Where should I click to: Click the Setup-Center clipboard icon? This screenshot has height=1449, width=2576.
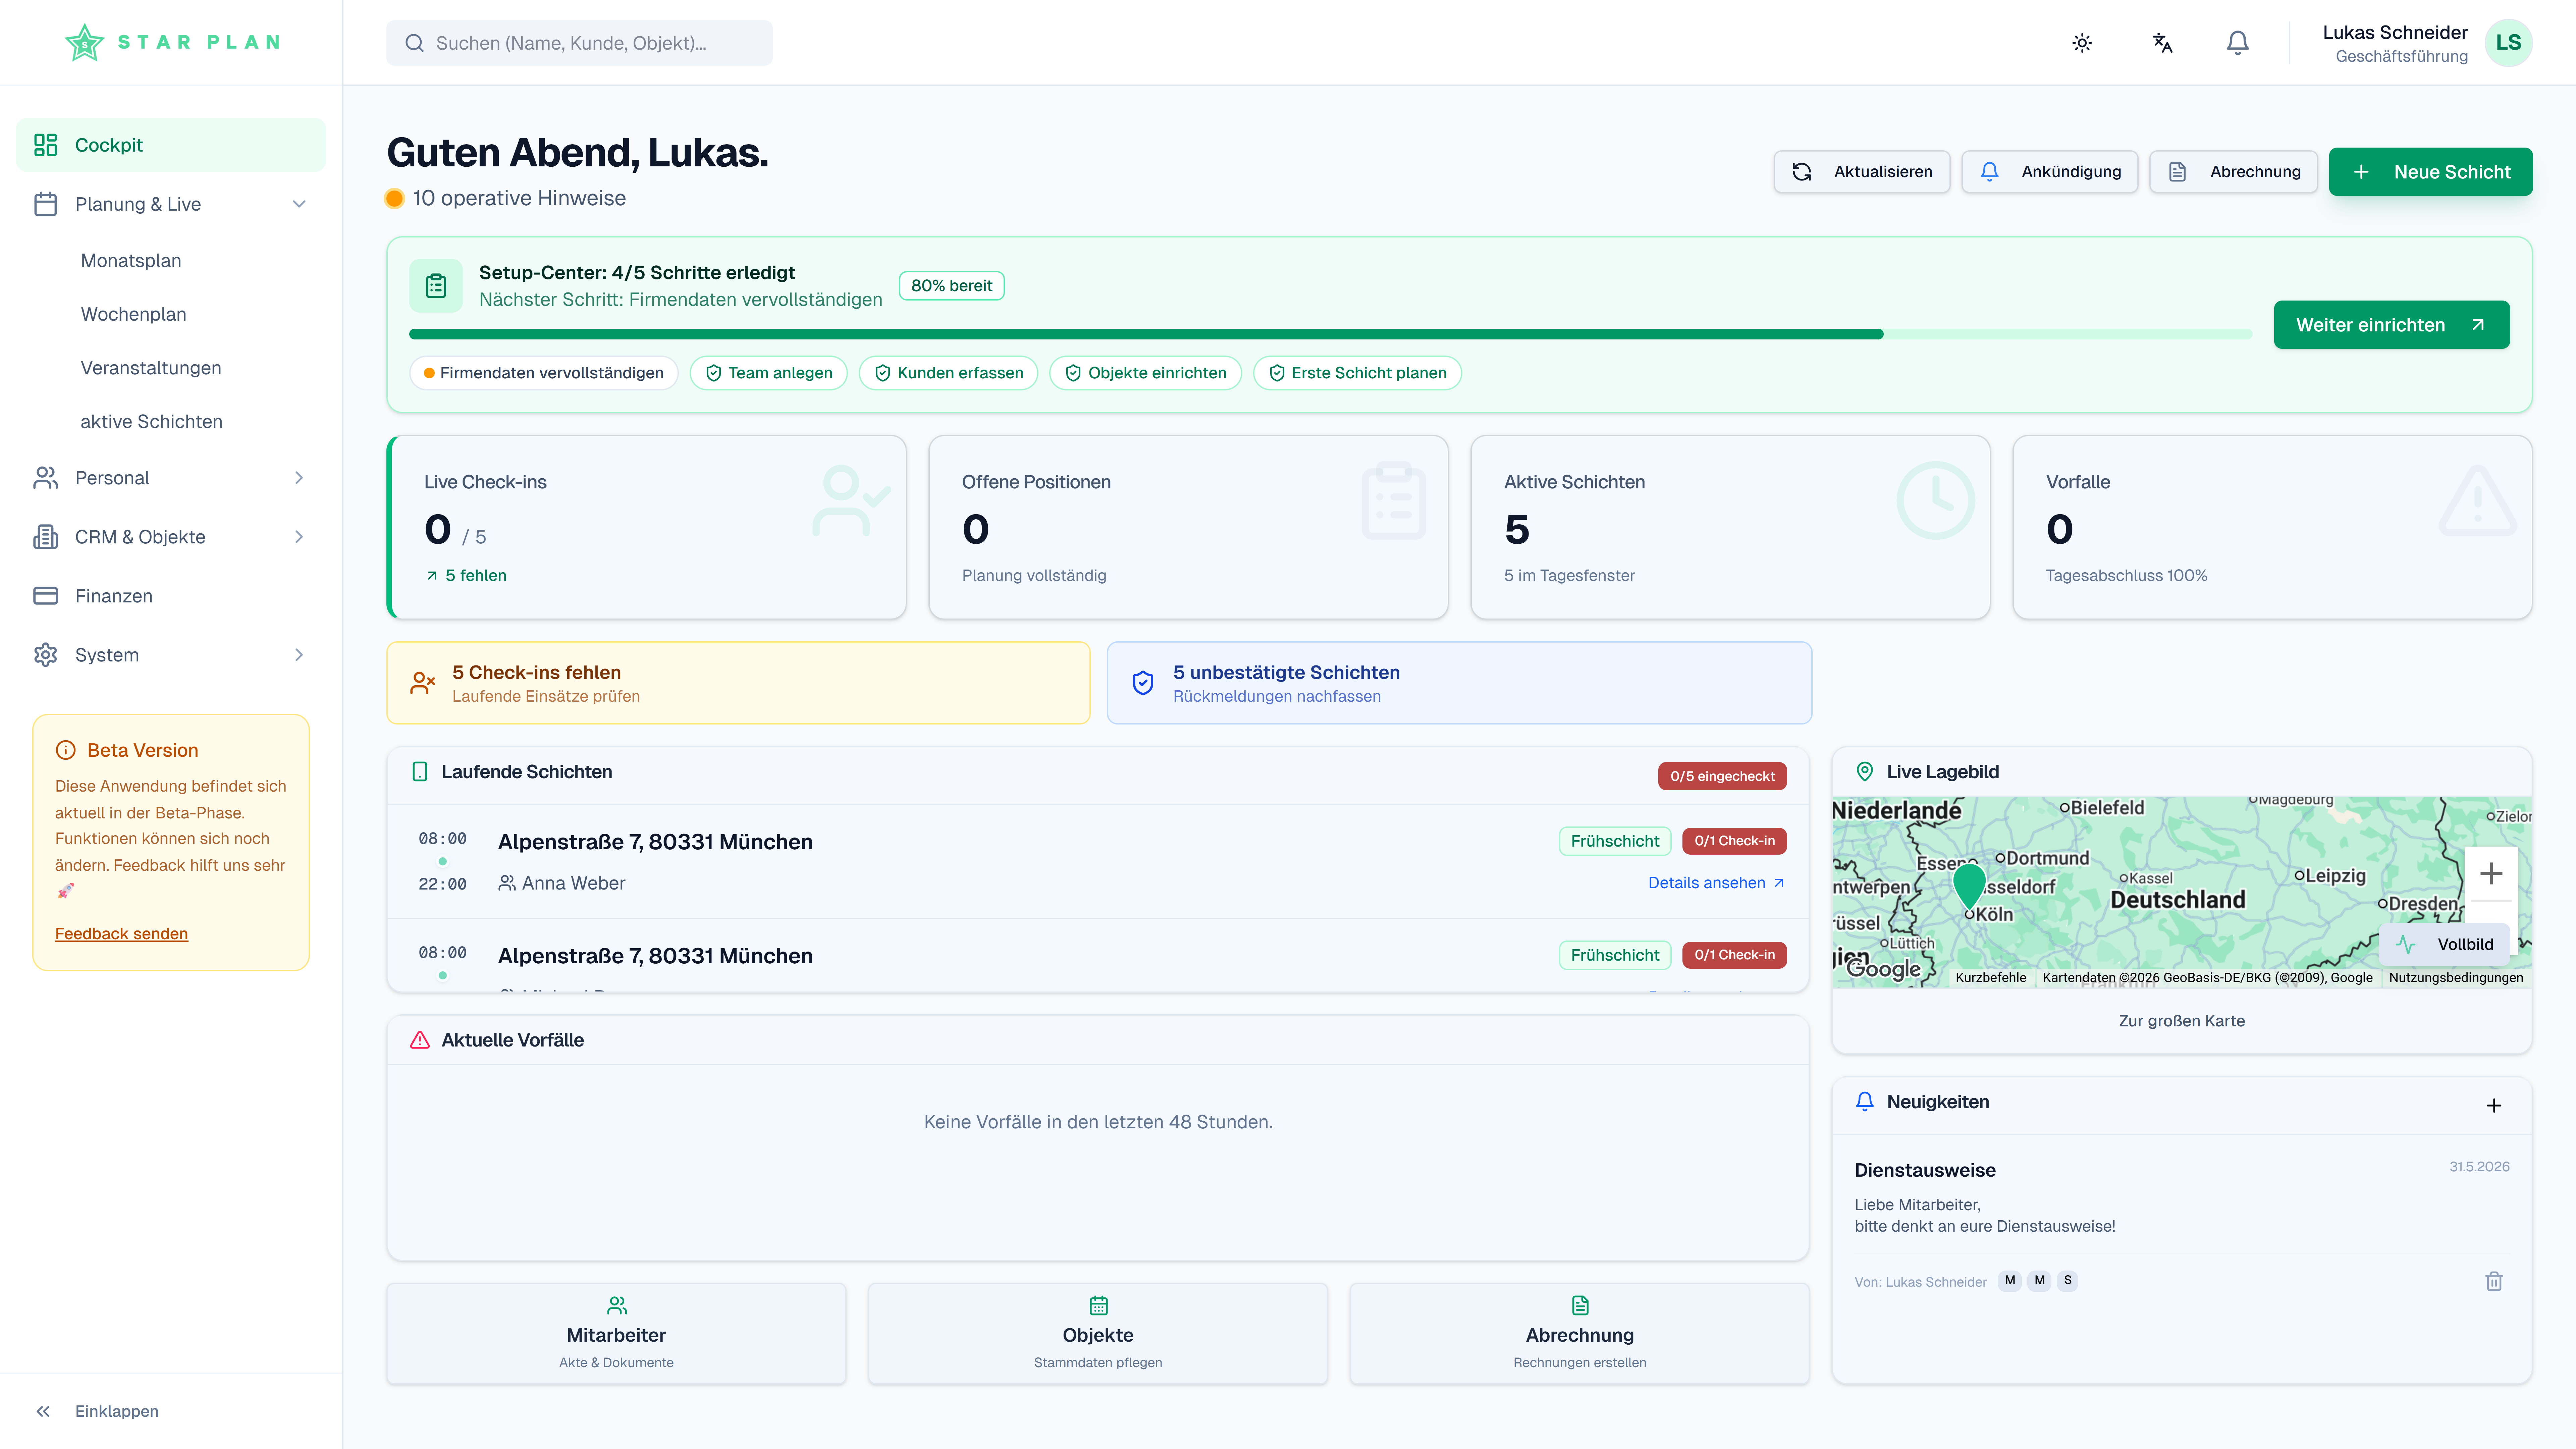click(436, 286)
